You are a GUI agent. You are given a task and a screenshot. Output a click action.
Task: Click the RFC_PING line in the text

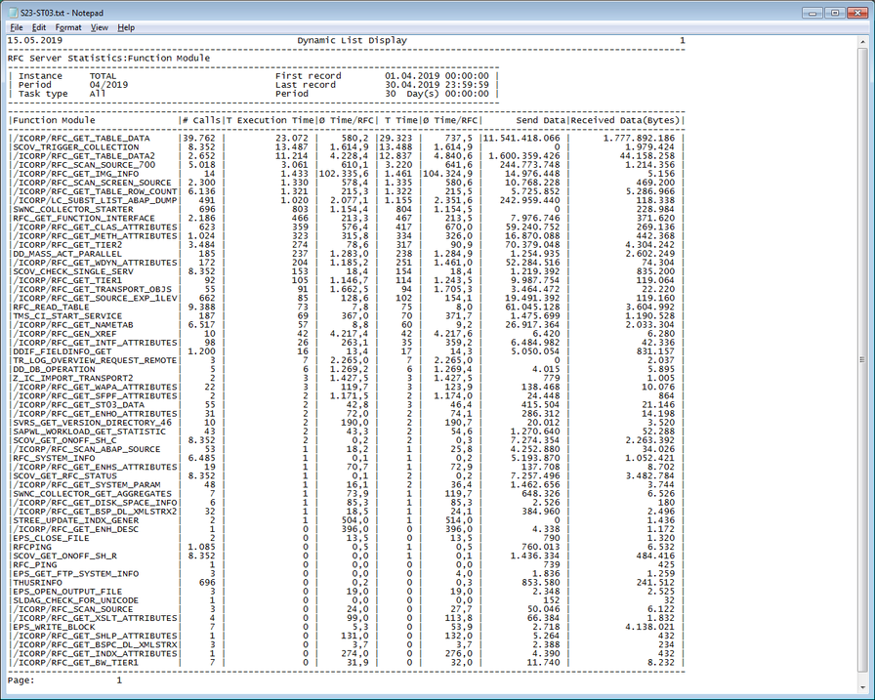coord(34,564)
